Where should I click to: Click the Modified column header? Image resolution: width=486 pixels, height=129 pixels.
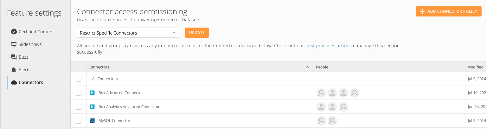[x=475, y=67]
